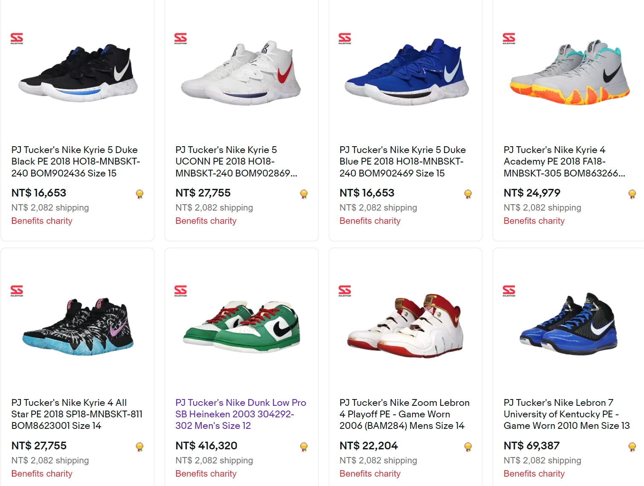Click the Solestage logo on the Kyrie 5 Duke Blue listing
Viewport: 644px width, 486px height.
point(344,38)
